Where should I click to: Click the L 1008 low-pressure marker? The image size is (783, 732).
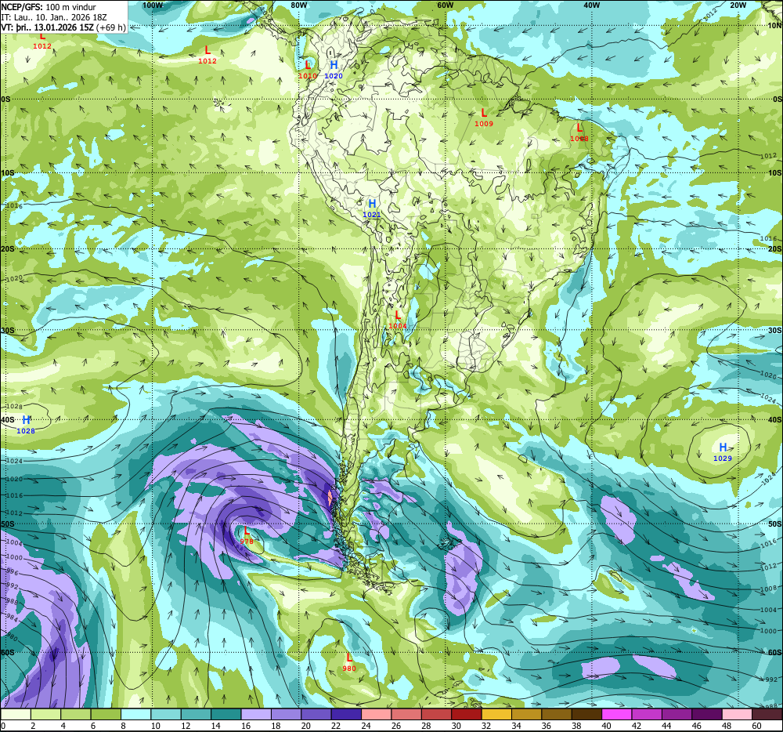coord(579,132)
